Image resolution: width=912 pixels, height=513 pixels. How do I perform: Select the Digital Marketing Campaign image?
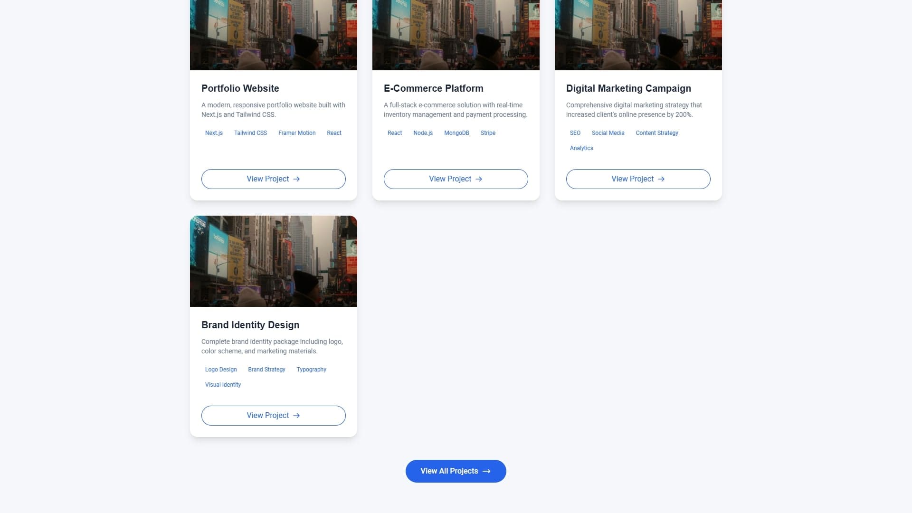[638, 35]
